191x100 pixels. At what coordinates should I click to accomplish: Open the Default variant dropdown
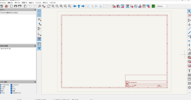[x=161, y=6]
